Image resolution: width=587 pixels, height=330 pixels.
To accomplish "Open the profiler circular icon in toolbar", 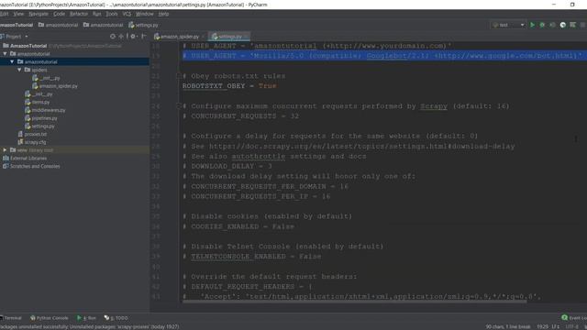I will (x=562, y=25).
